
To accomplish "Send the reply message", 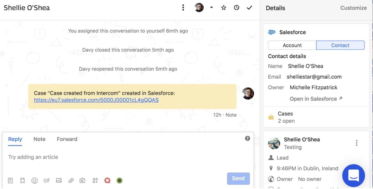I will [238, 179].
